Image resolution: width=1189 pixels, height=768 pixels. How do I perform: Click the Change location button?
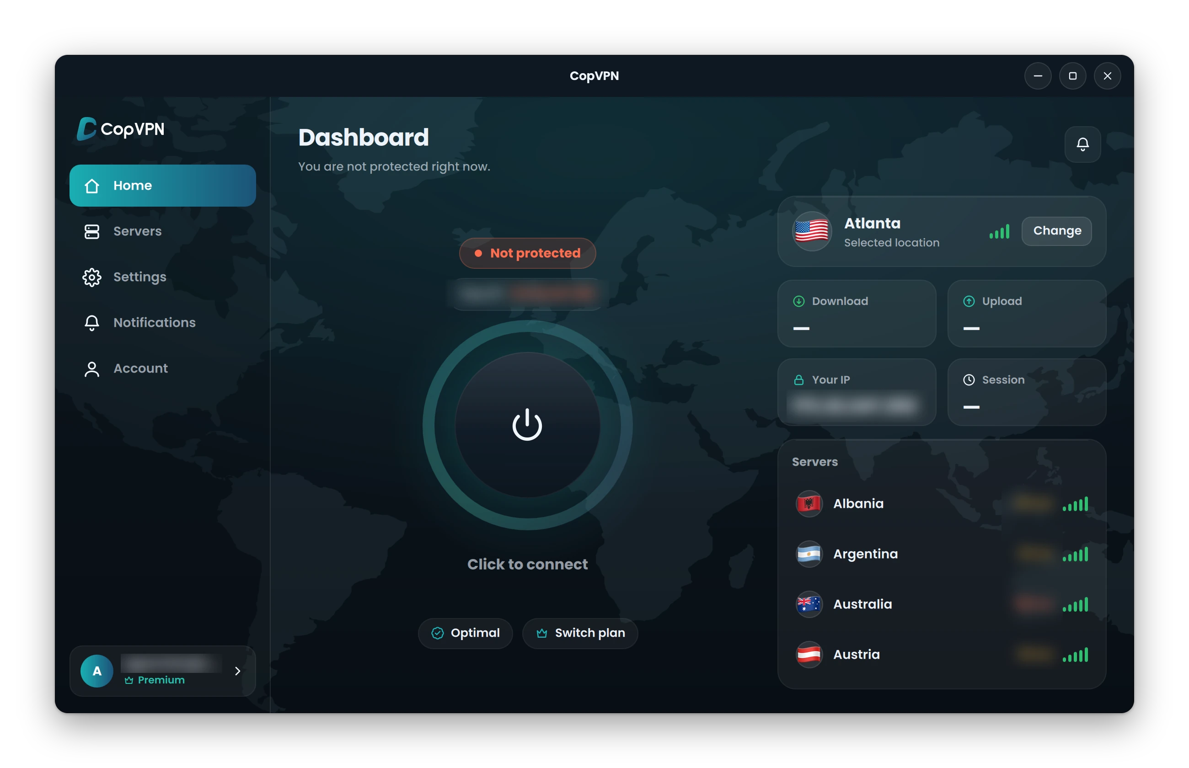1056,231
